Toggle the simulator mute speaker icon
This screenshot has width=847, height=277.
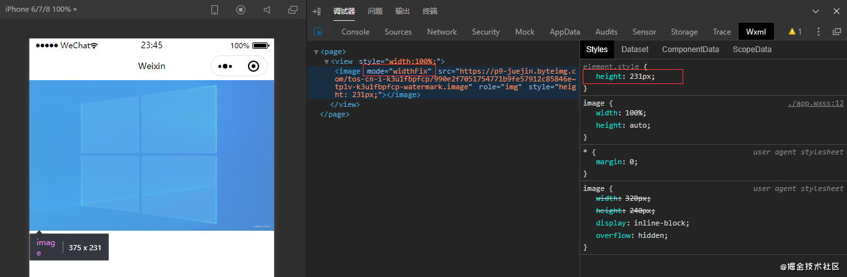click(x=267, y=10)
